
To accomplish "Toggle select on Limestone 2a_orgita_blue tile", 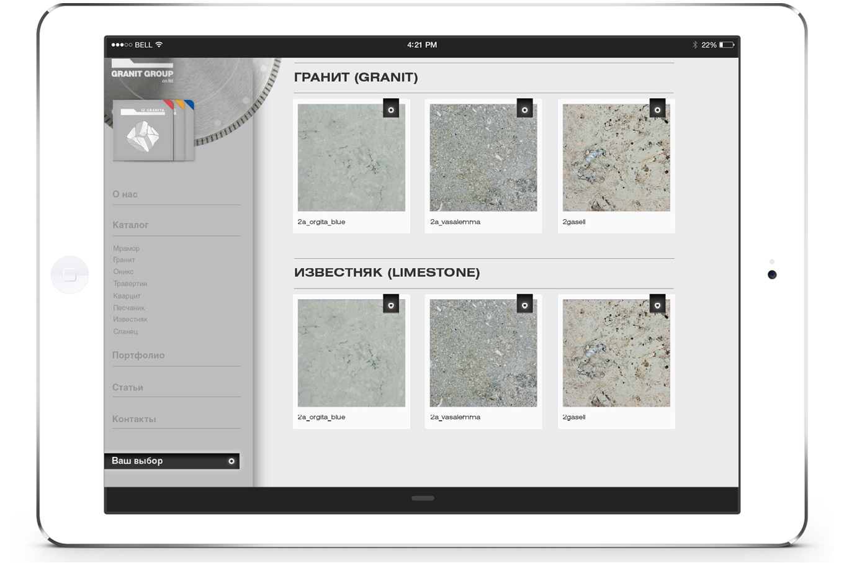I will (x=391, y=305).
